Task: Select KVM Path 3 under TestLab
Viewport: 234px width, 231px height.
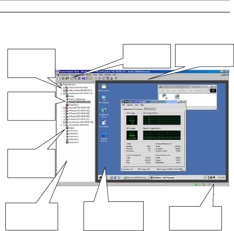Action: coord(74,137)
